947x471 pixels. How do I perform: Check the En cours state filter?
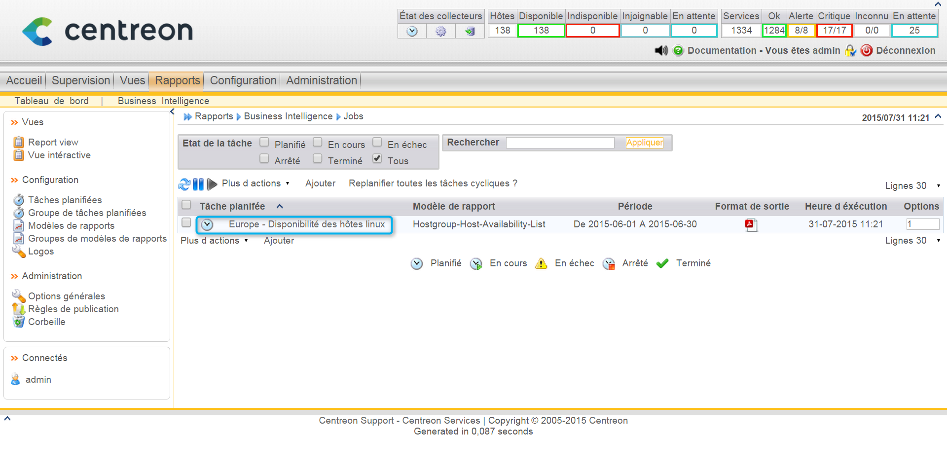(318, 142)
